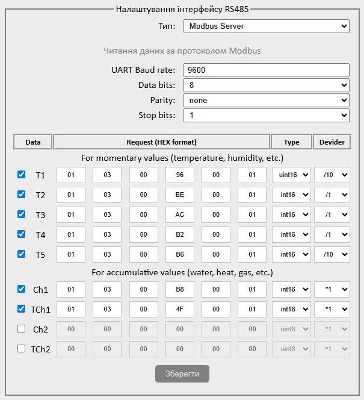The width and height of the screenshot is (364, 400).
Task: Disable the T5 data checkbox
Action: pyautogui.click(x=22, y=254)
